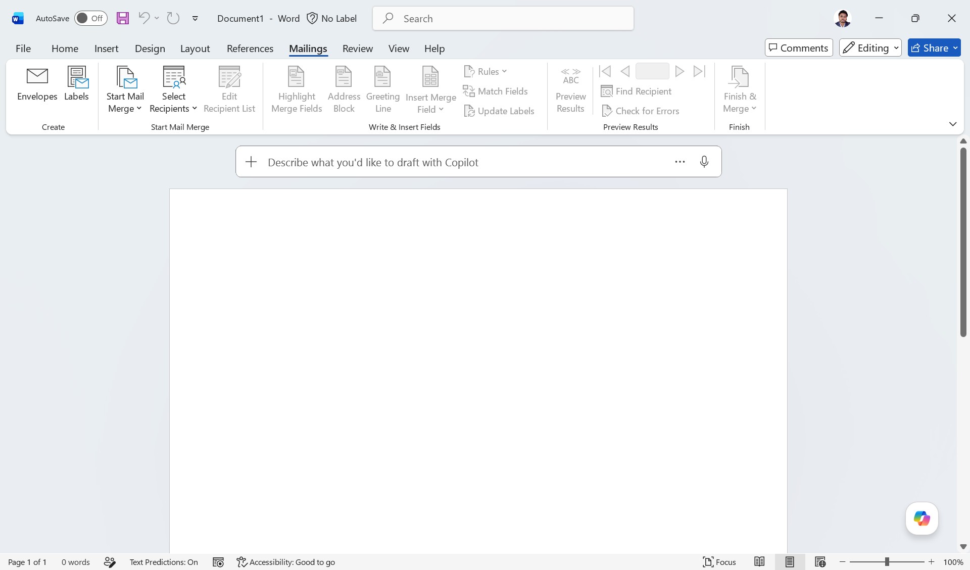Image resolution: width=970 pixels, height=570 pixels.
Task: Click the macro recording status icon
Action: (218, 562)
